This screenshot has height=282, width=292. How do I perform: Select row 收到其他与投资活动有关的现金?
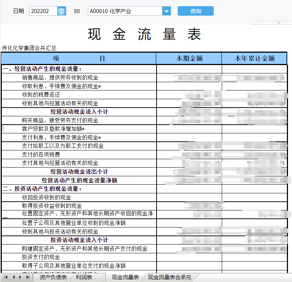click(x=144, y=231)
